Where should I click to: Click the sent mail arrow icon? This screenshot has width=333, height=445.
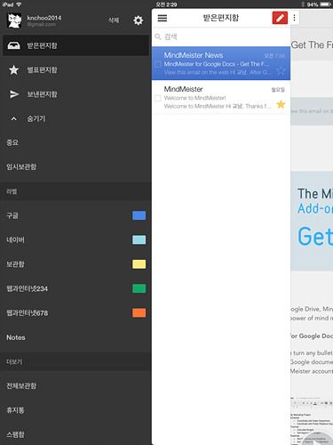pyautogui.click(x=14, y=94)
